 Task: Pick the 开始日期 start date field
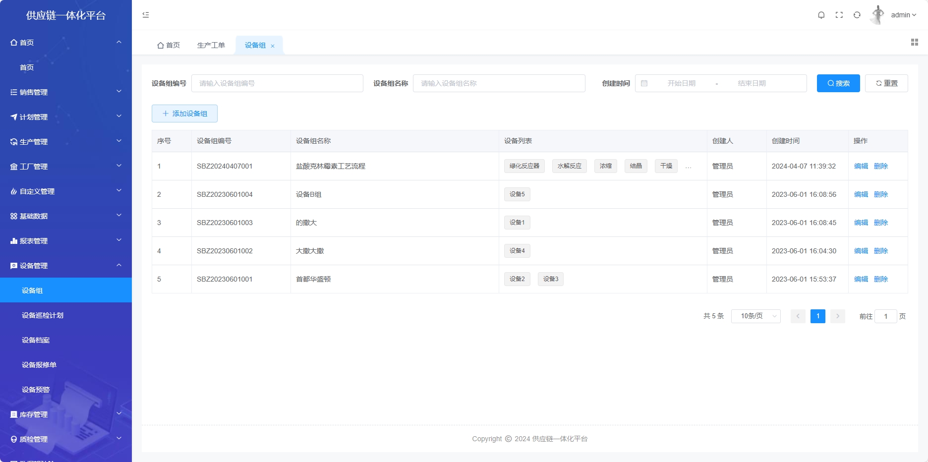pos(681,83)
